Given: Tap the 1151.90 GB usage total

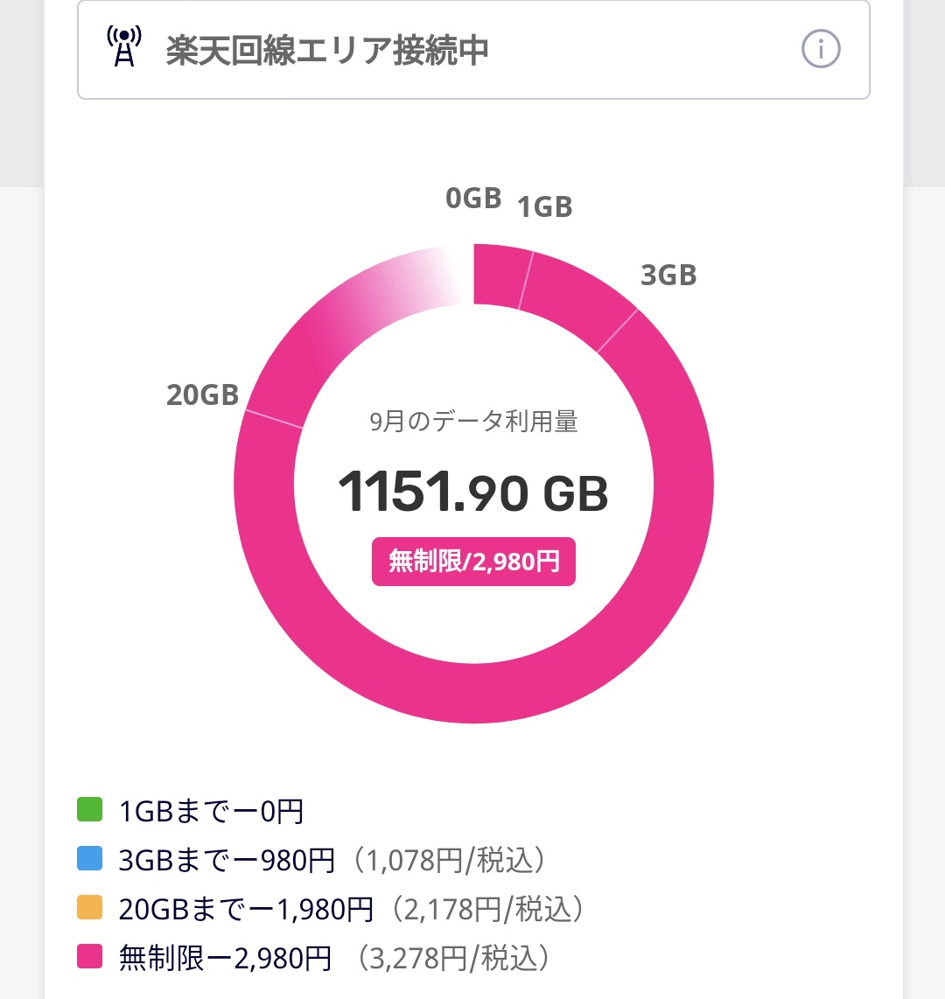Looking at the screenshot, I should click(473, 493).
